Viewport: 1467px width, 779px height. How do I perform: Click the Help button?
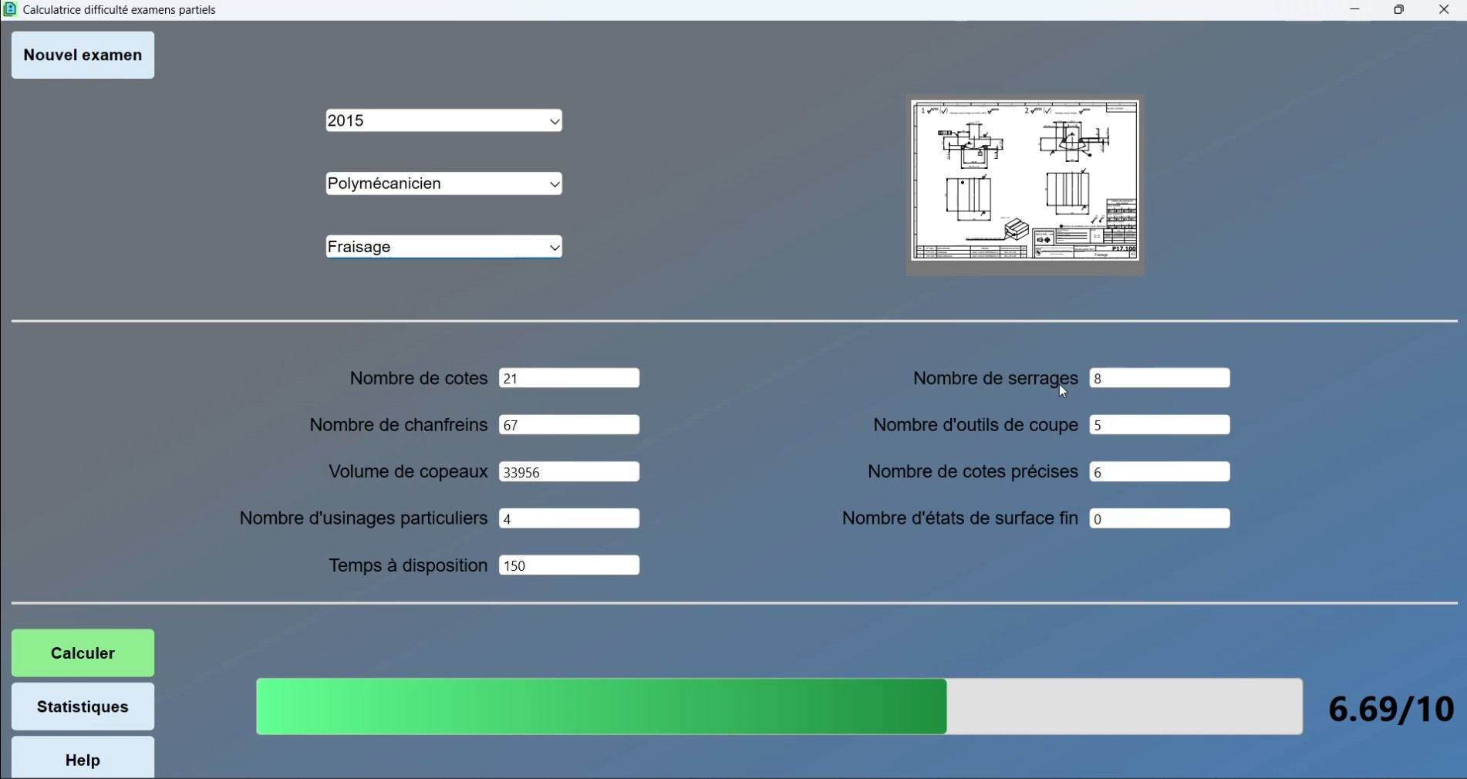pyautogui.click(x=83, y=760)
